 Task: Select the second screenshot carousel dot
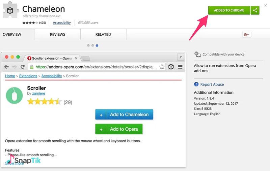tap(93, 45)
